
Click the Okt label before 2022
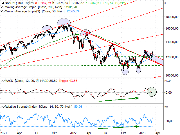pyautogui.click(x=54, y=133)
